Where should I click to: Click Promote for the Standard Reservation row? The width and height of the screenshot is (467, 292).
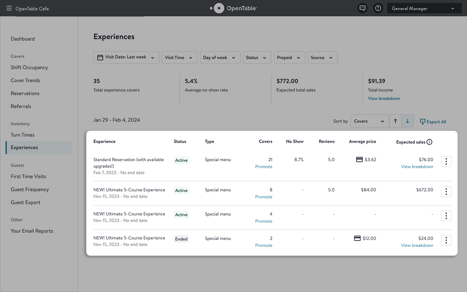264,166
